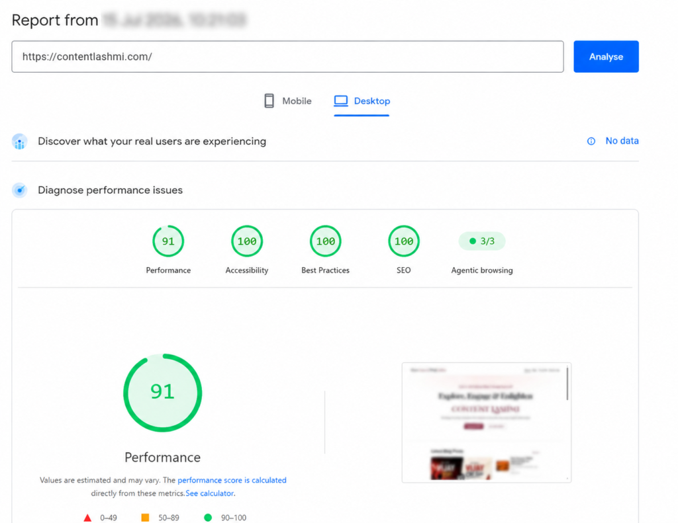Click the large Performance 91 gauge
Image resolution: width=678 pixels, height=523 pixels.
(163, 393)
